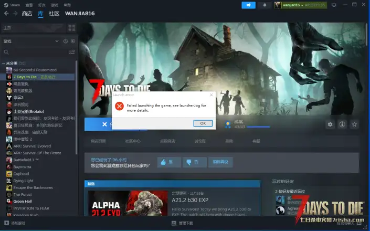This screenshot has height=231, width=370.
Task: Open the Points Shop link 点数商店
Action: tap(167, 141)
